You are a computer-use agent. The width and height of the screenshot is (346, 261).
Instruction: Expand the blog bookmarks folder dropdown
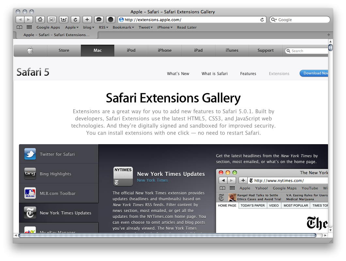point(89,27)
